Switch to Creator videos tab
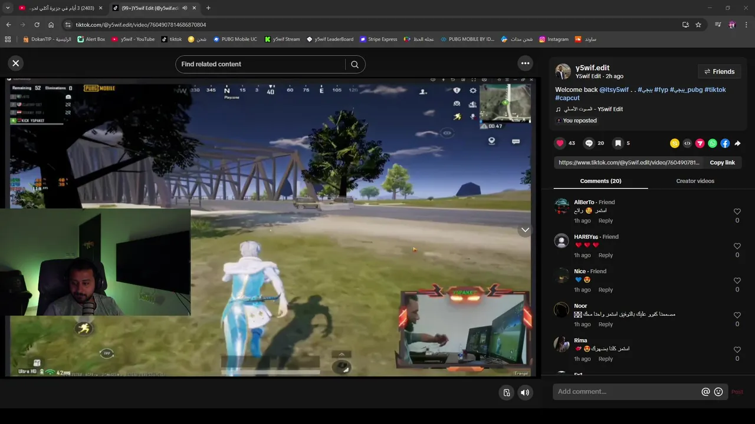755x424 pixels. tap(695, 181)
